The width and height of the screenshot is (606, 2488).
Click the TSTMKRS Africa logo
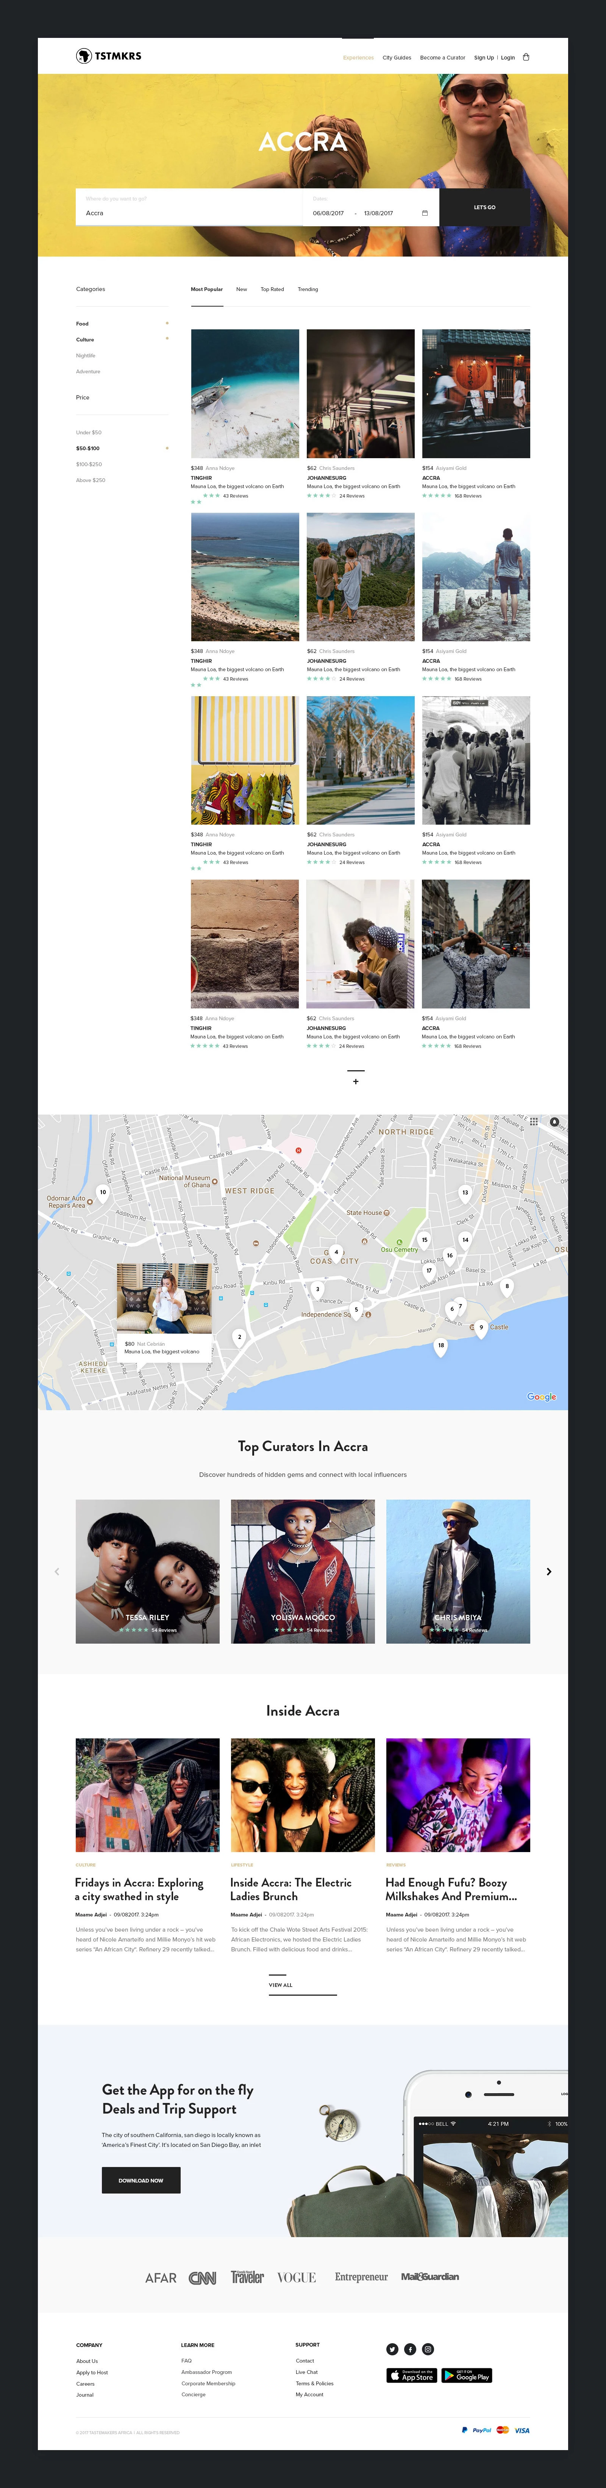109,56
